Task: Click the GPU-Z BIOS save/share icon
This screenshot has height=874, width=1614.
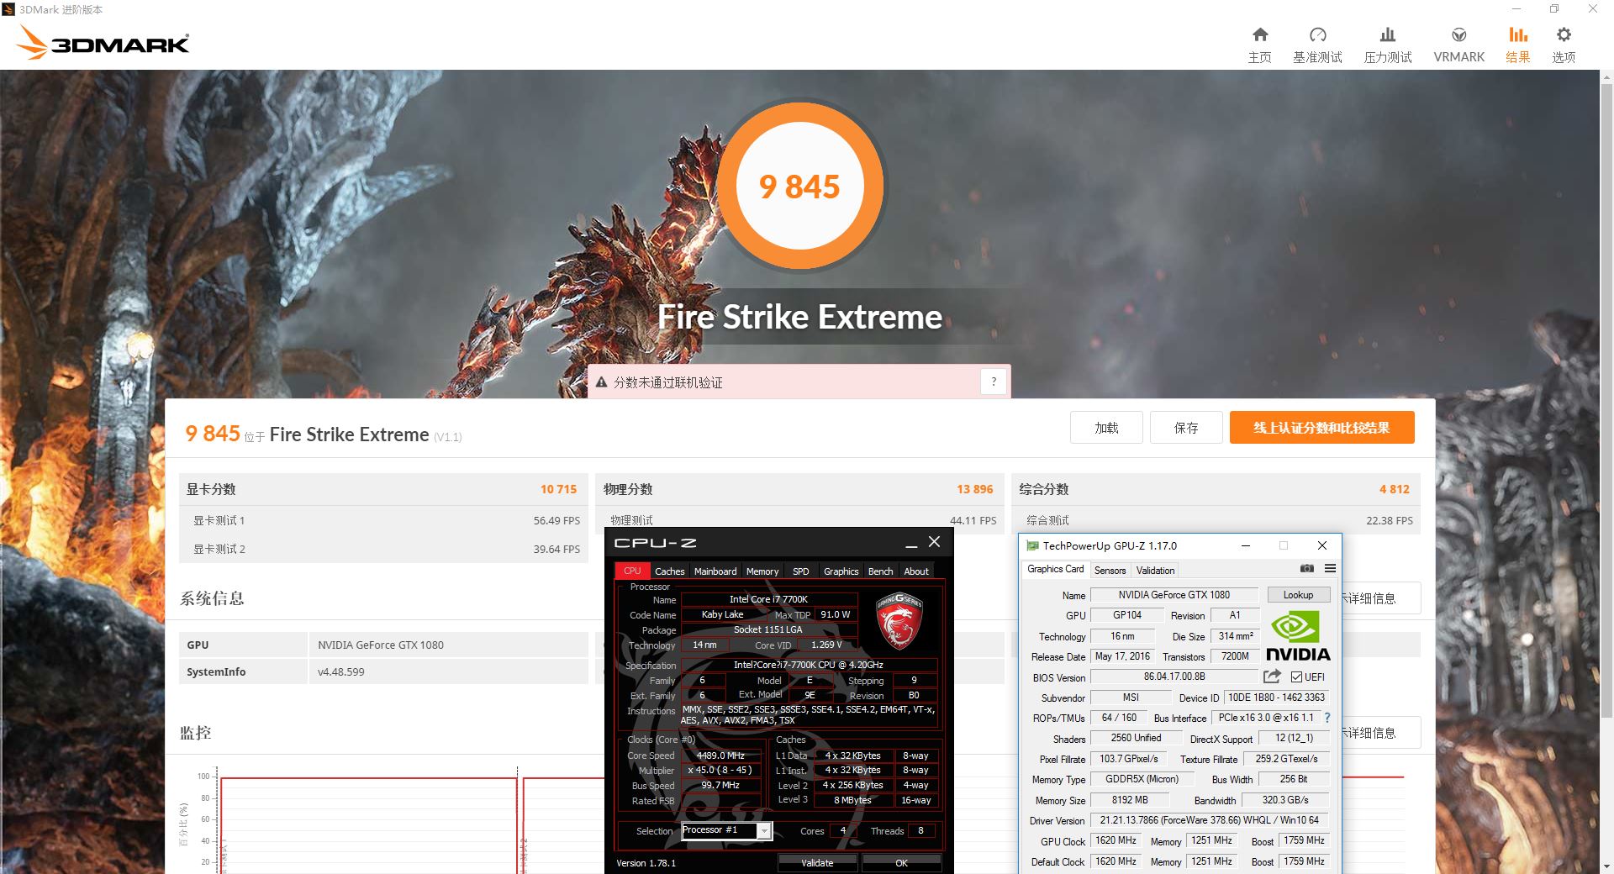Action: tap(1272, 677)
